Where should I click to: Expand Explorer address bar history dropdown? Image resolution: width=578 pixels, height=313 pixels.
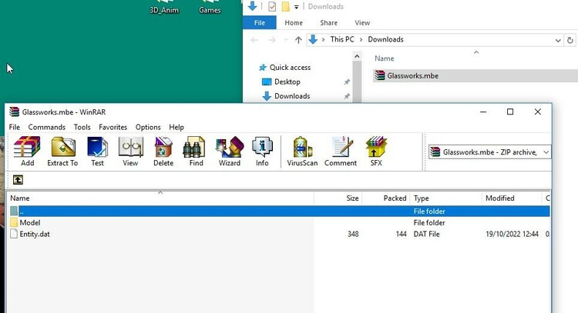tap(558, 40)
